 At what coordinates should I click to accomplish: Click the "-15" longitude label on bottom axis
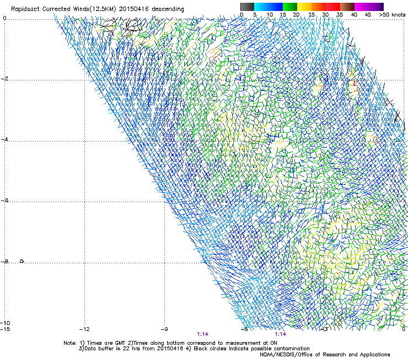tap(5, 329)
